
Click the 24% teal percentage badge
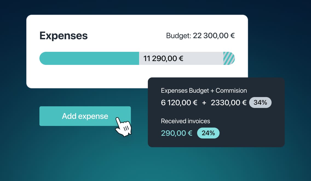208,133
